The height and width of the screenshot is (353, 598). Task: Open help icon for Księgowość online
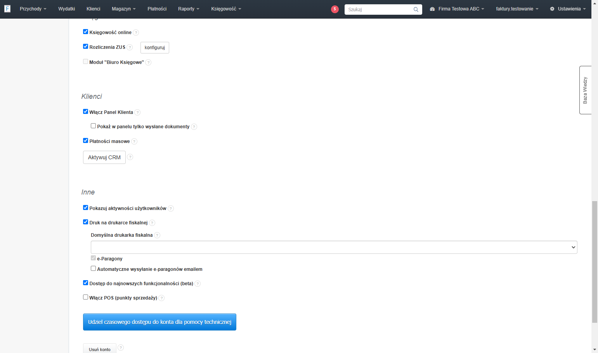point(136,33)
